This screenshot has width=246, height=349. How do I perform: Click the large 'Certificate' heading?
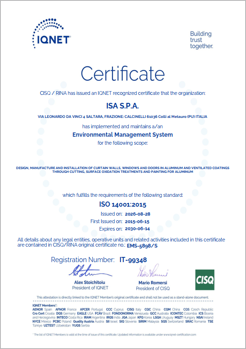(123, 74)
